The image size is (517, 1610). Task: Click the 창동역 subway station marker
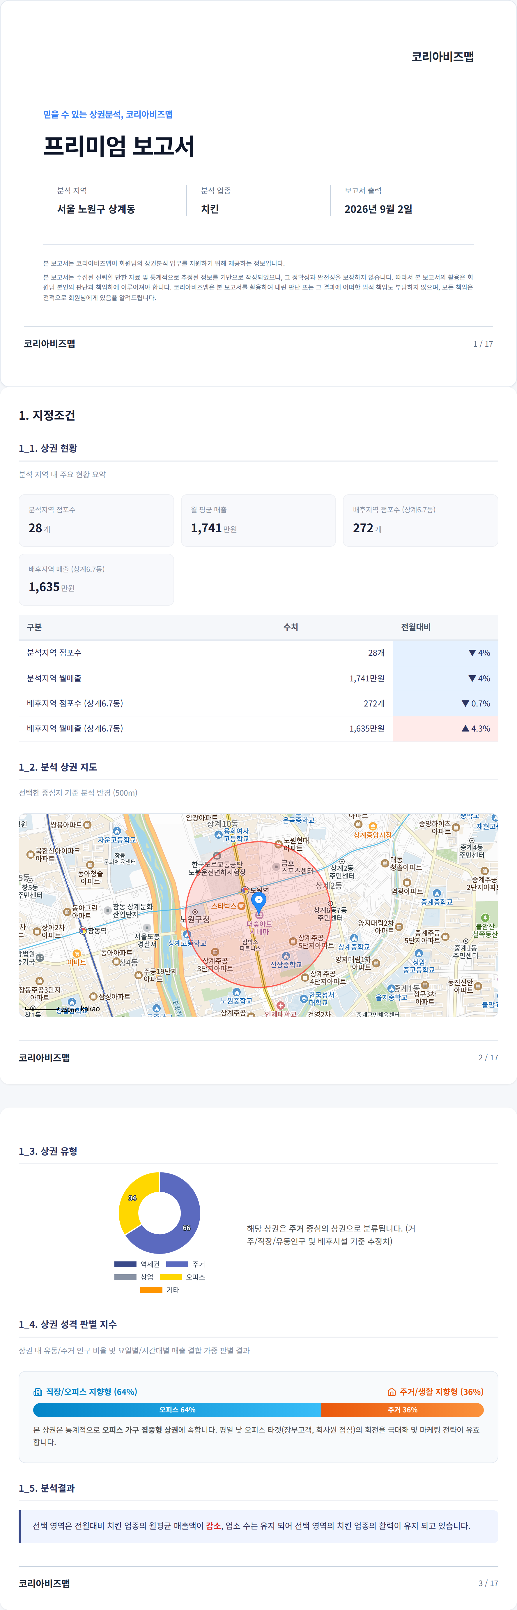pos(82,931)
